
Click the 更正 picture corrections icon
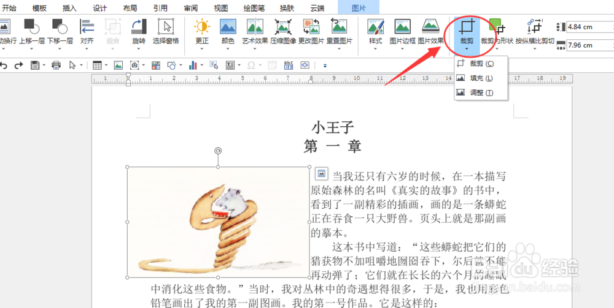coord(203,26)
